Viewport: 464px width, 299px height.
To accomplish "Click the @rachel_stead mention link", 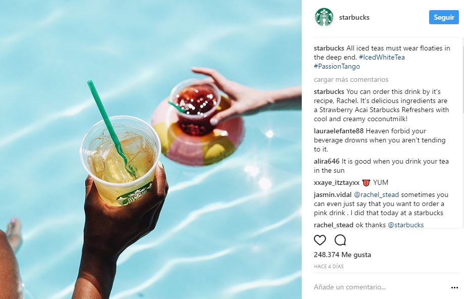I will (x=377, y=194).
